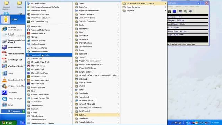Open the PlayFirst folder entry
The width and height of the screenshot is (222, 125).
144,11
